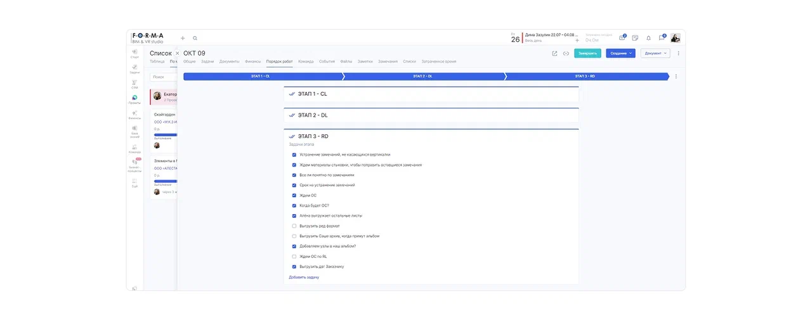Open the Ещё apps grid icon
The image size is (812, 320).
pos(134,182)
